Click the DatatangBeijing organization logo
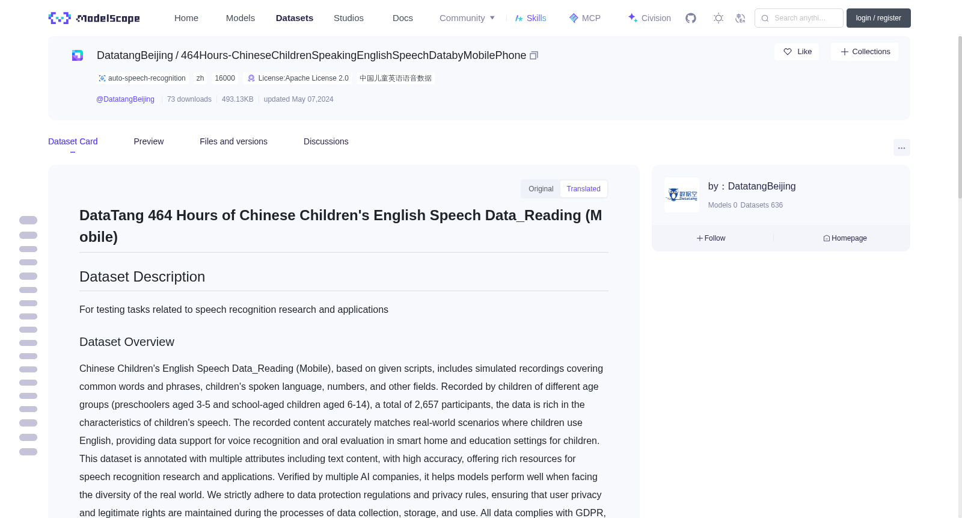The width and height of the screenshot is (962, 518). click(x=682, y=195)
